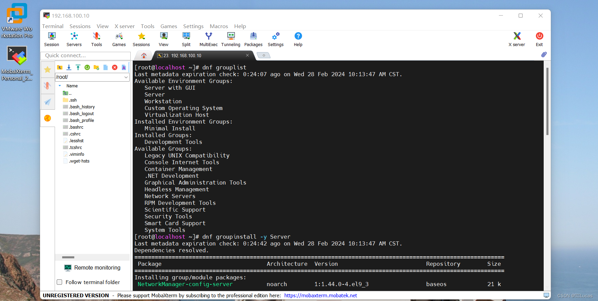Click the Help question mark icon

(x=298, y=39)
